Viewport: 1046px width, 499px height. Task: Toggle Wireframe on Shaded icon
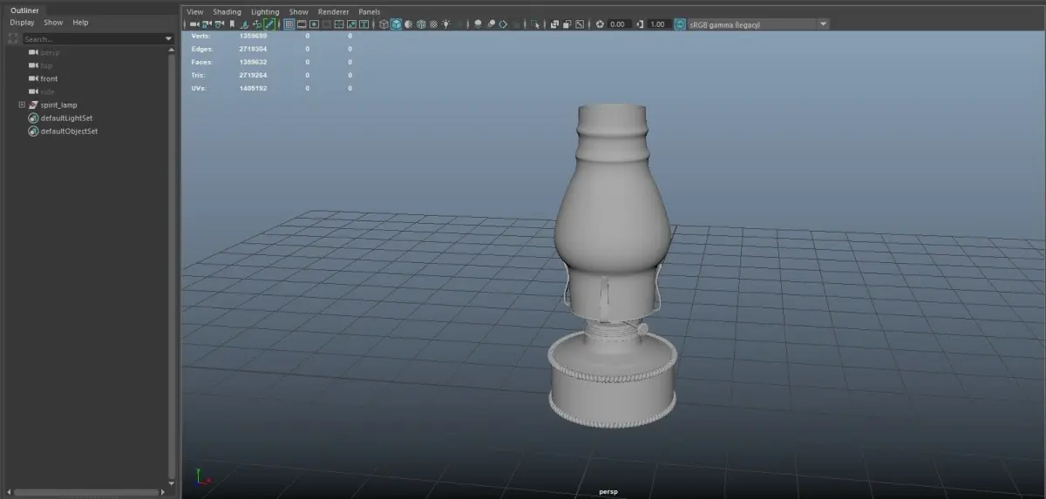click(421, 24)
